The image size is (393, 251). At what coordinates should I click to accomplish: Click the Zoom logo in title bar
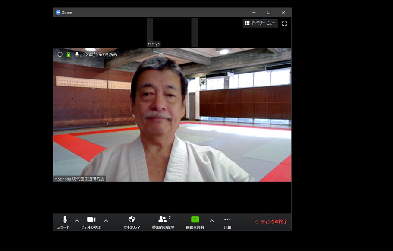(x=58, y=13)
